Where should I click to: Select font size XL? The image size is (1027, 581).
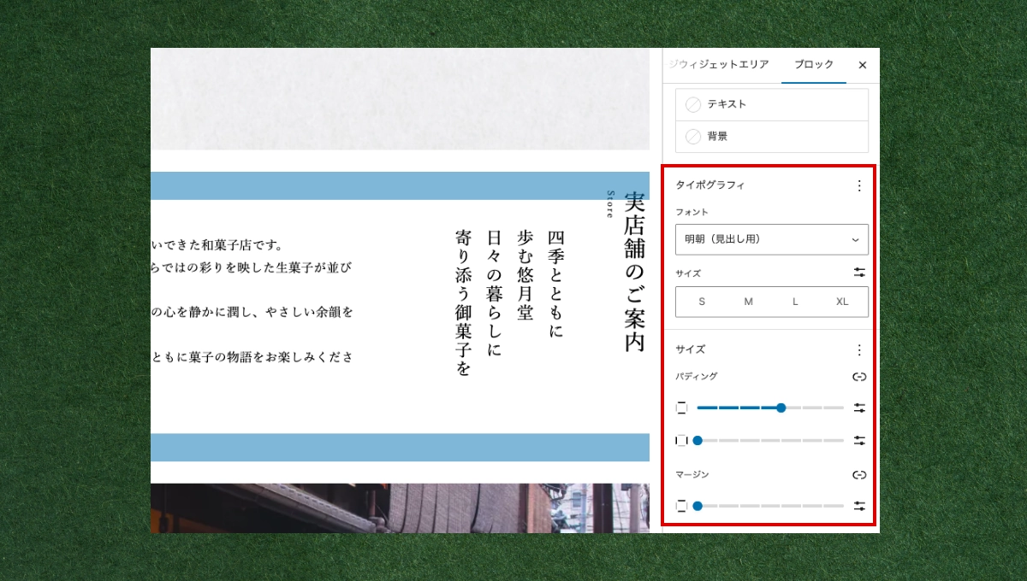(842, 302)
